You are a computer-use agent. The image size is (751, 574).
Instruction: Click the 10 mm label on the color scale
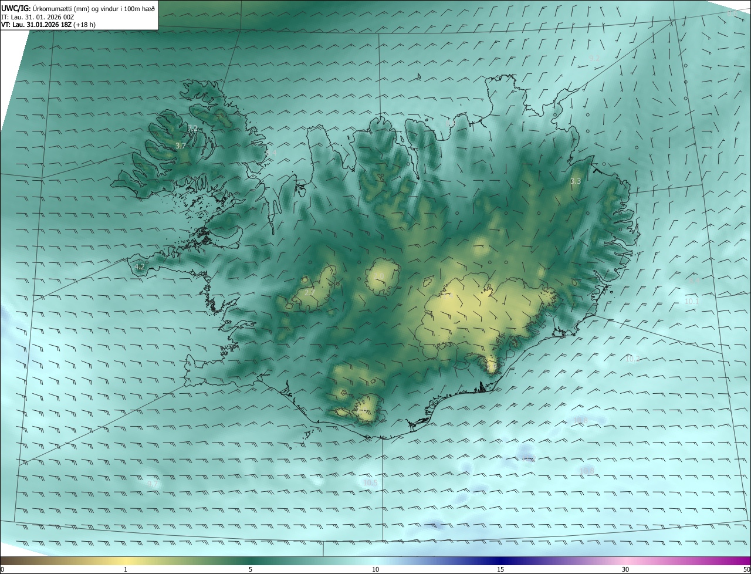click(x=375, y=569)
